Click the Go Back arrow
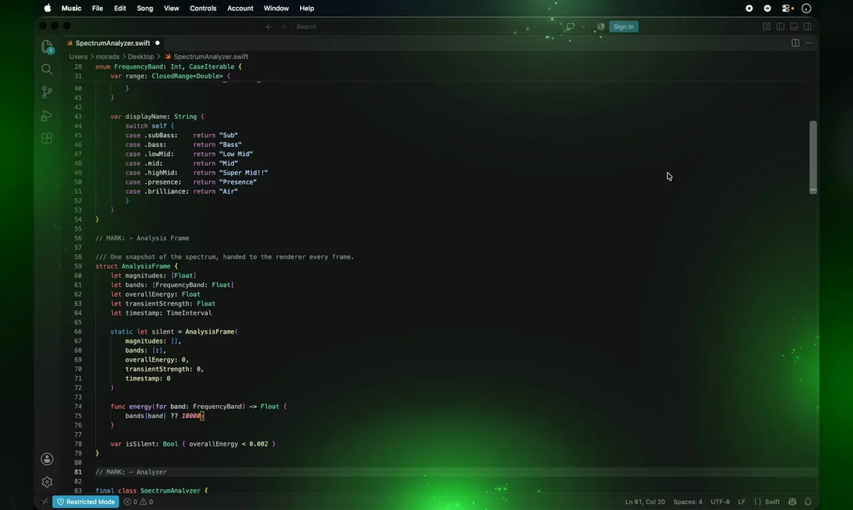Image resolution: width=853 pixels, height=510 pixels. pyautogui.click(x=269, y=27)
